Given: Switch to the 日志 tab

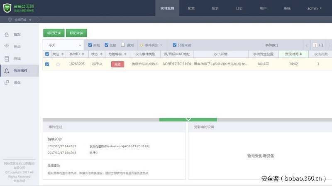Looking at the screenshot, I should pos(239,8).
